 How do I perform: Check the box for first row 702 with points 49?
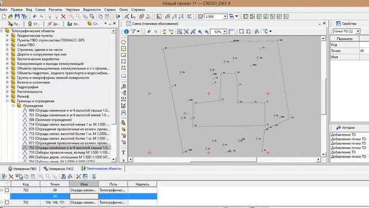7,190
